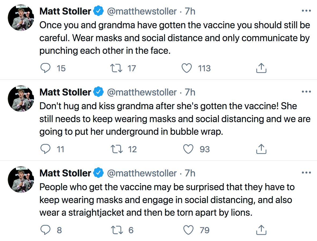
Task: Click @matthewstoller handle on the second tweet
Action: click(142, 92)
